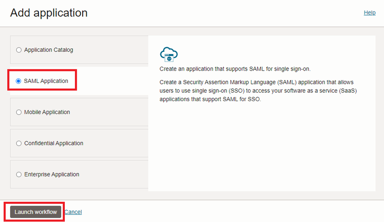Click the 'Add application' page heading
The image size is (384, 222).
point(49,13)
